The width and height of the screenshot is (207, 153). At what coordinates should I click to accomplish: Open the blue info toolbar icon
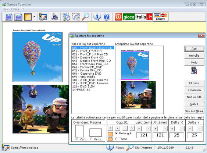(97, 17)
